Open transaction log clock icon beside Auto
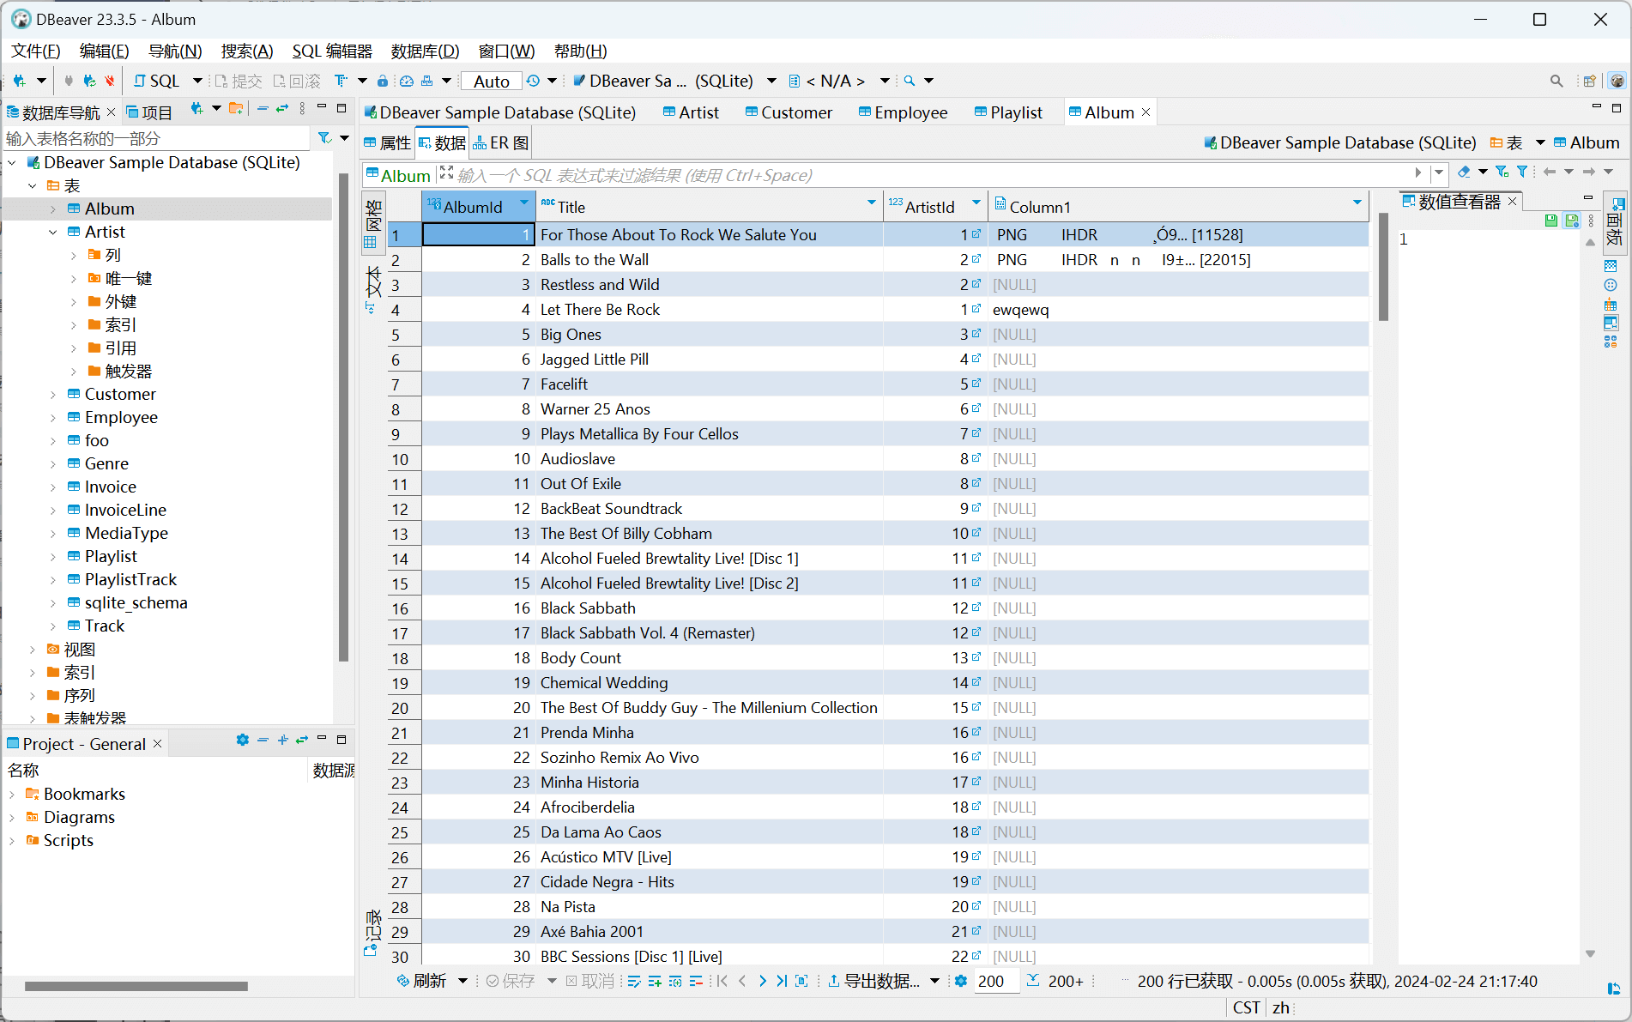Viewport: 1632px width, 1022px height. click(x=533, y=81)
